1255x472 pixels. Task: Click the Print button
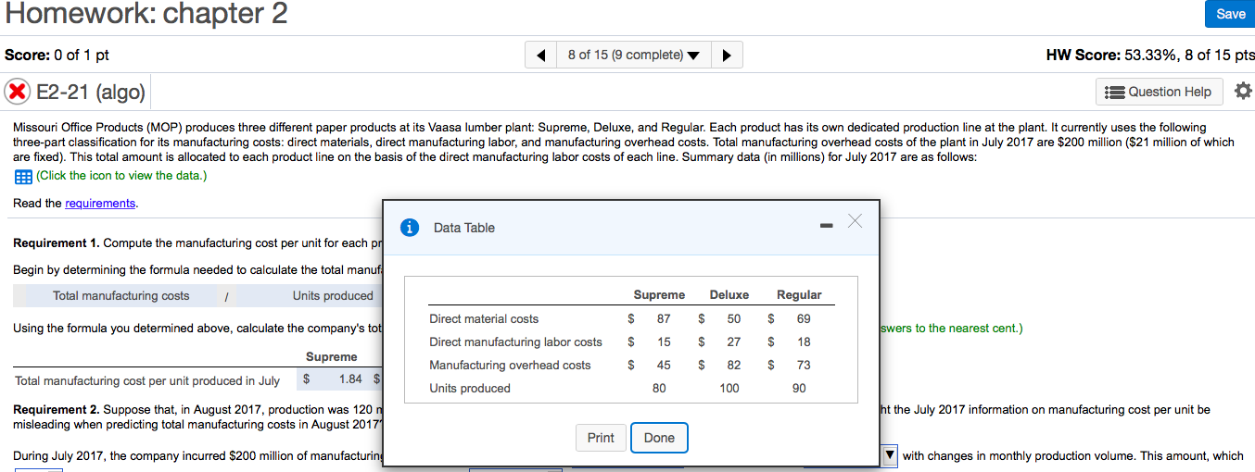[601, 438]
